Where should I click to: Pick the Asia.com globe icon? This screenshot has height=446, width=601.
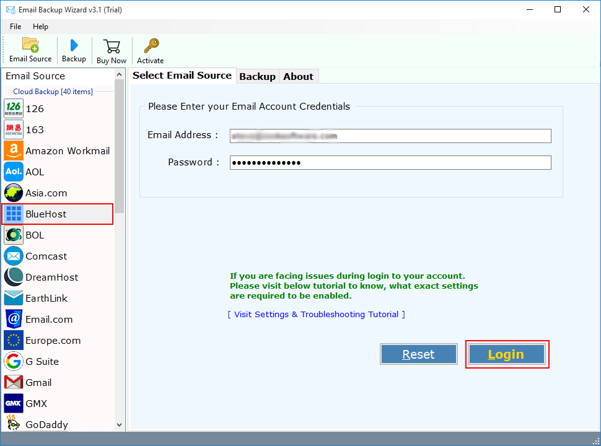coord(14,193)
